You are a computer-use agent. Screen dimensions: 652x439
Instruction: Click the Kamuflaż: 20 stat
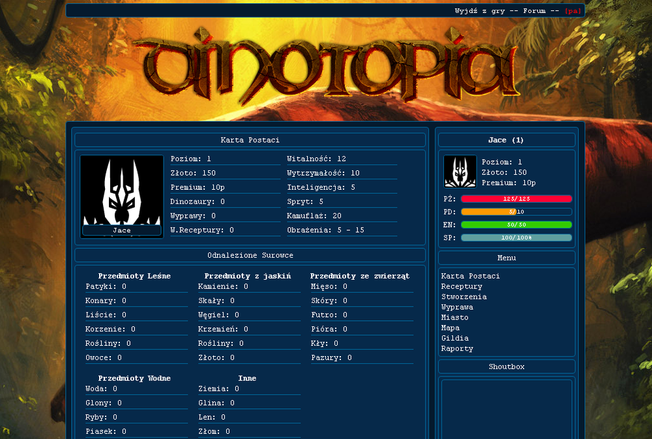[x=342, y=215]
